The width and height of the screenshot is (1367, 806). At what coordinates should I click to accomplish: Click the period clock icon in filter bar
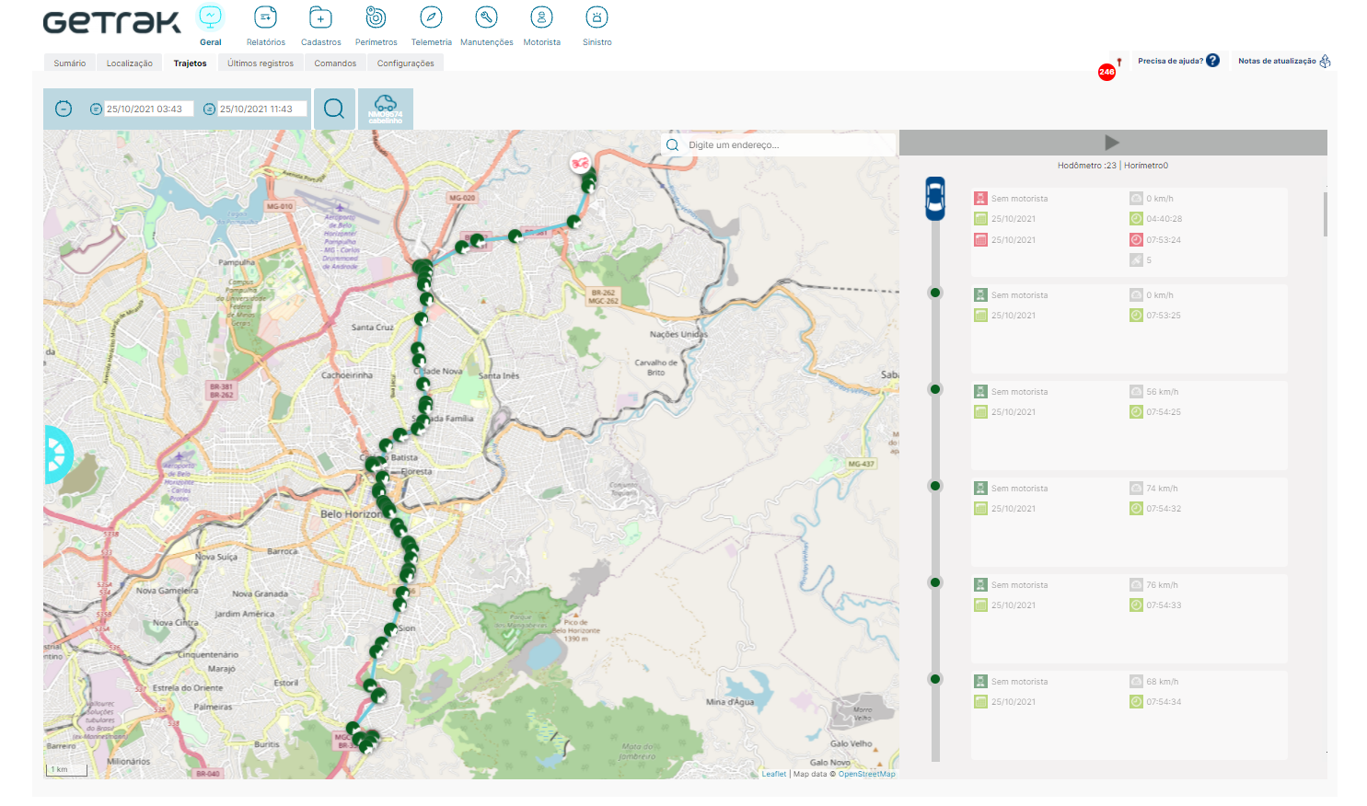(x=64, y=109)
